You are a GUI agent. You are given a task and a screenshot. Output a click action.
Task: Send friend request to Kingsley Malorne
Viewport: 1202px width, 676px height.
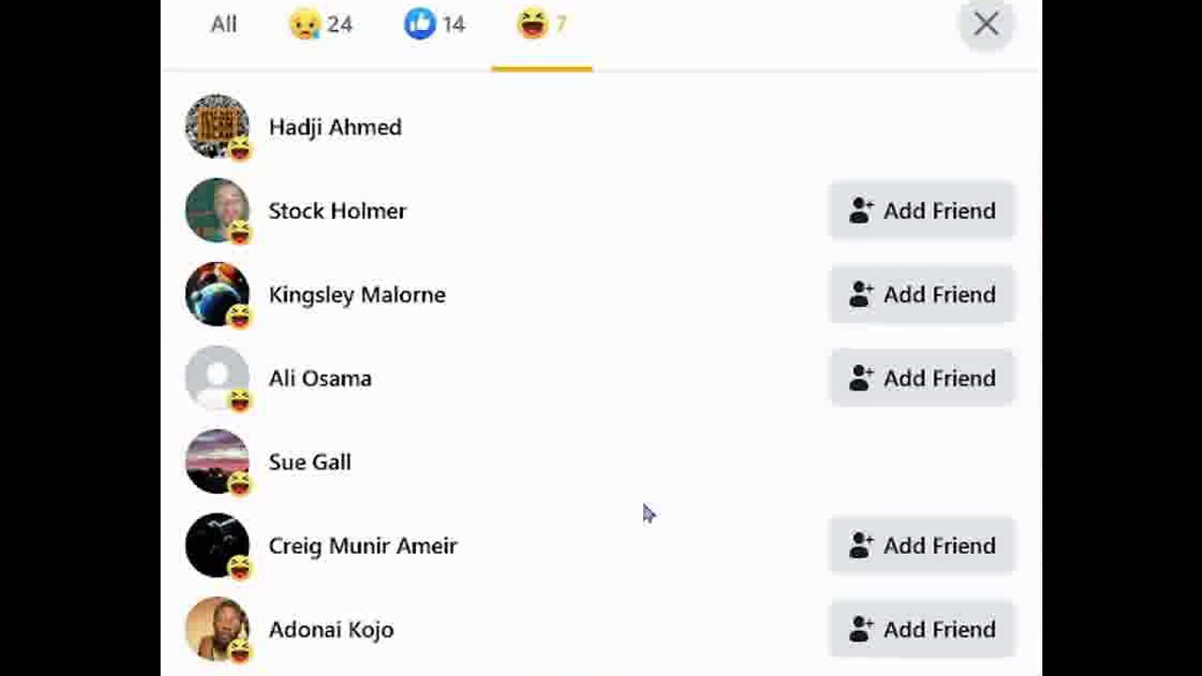[x=922, y=294]
